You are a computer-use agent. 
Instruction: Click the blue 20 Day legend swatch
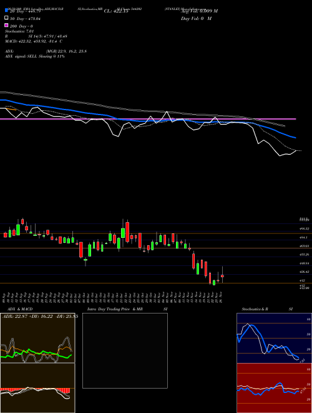point(6,10)
